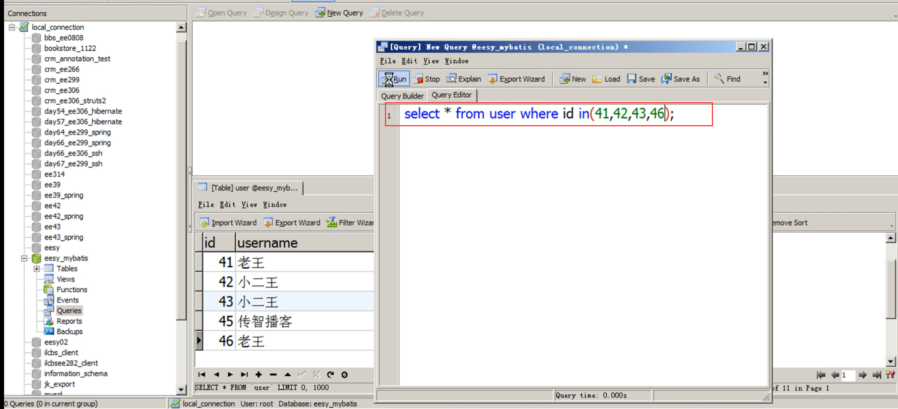The height and width of the screenshot is (409, 898).
Task: Open the Import Wizard
Action: [228, 223]
